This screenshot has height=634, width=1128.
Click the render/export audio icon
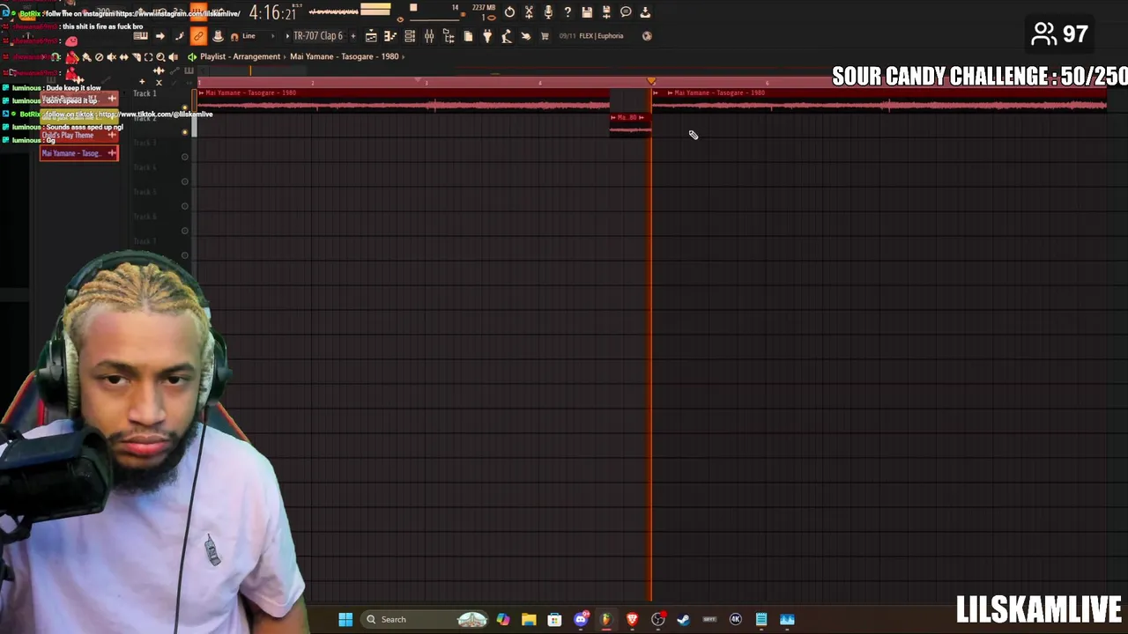606,11
